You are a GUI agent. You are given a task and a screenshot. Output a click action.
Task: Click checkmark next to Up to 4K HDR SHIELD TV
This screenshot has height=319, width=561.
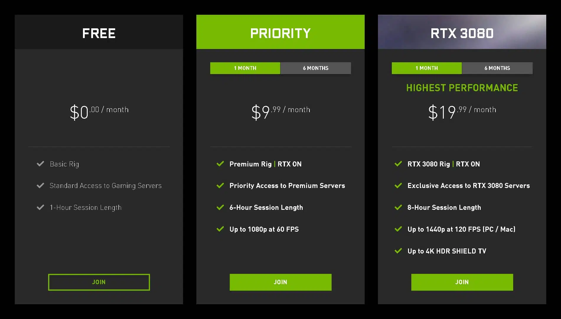(x=398, y=251)
